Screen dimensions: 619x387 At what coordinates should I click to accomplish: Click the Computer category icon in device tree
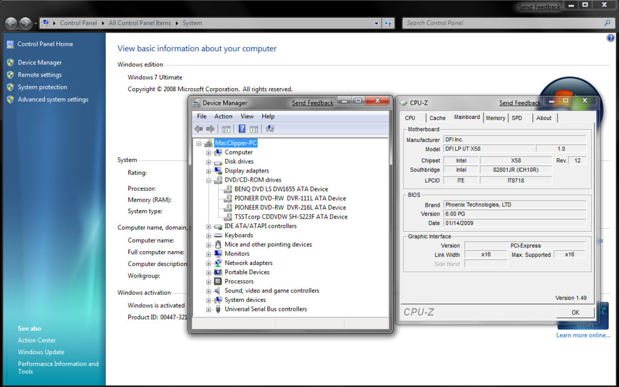pos(218,152)
